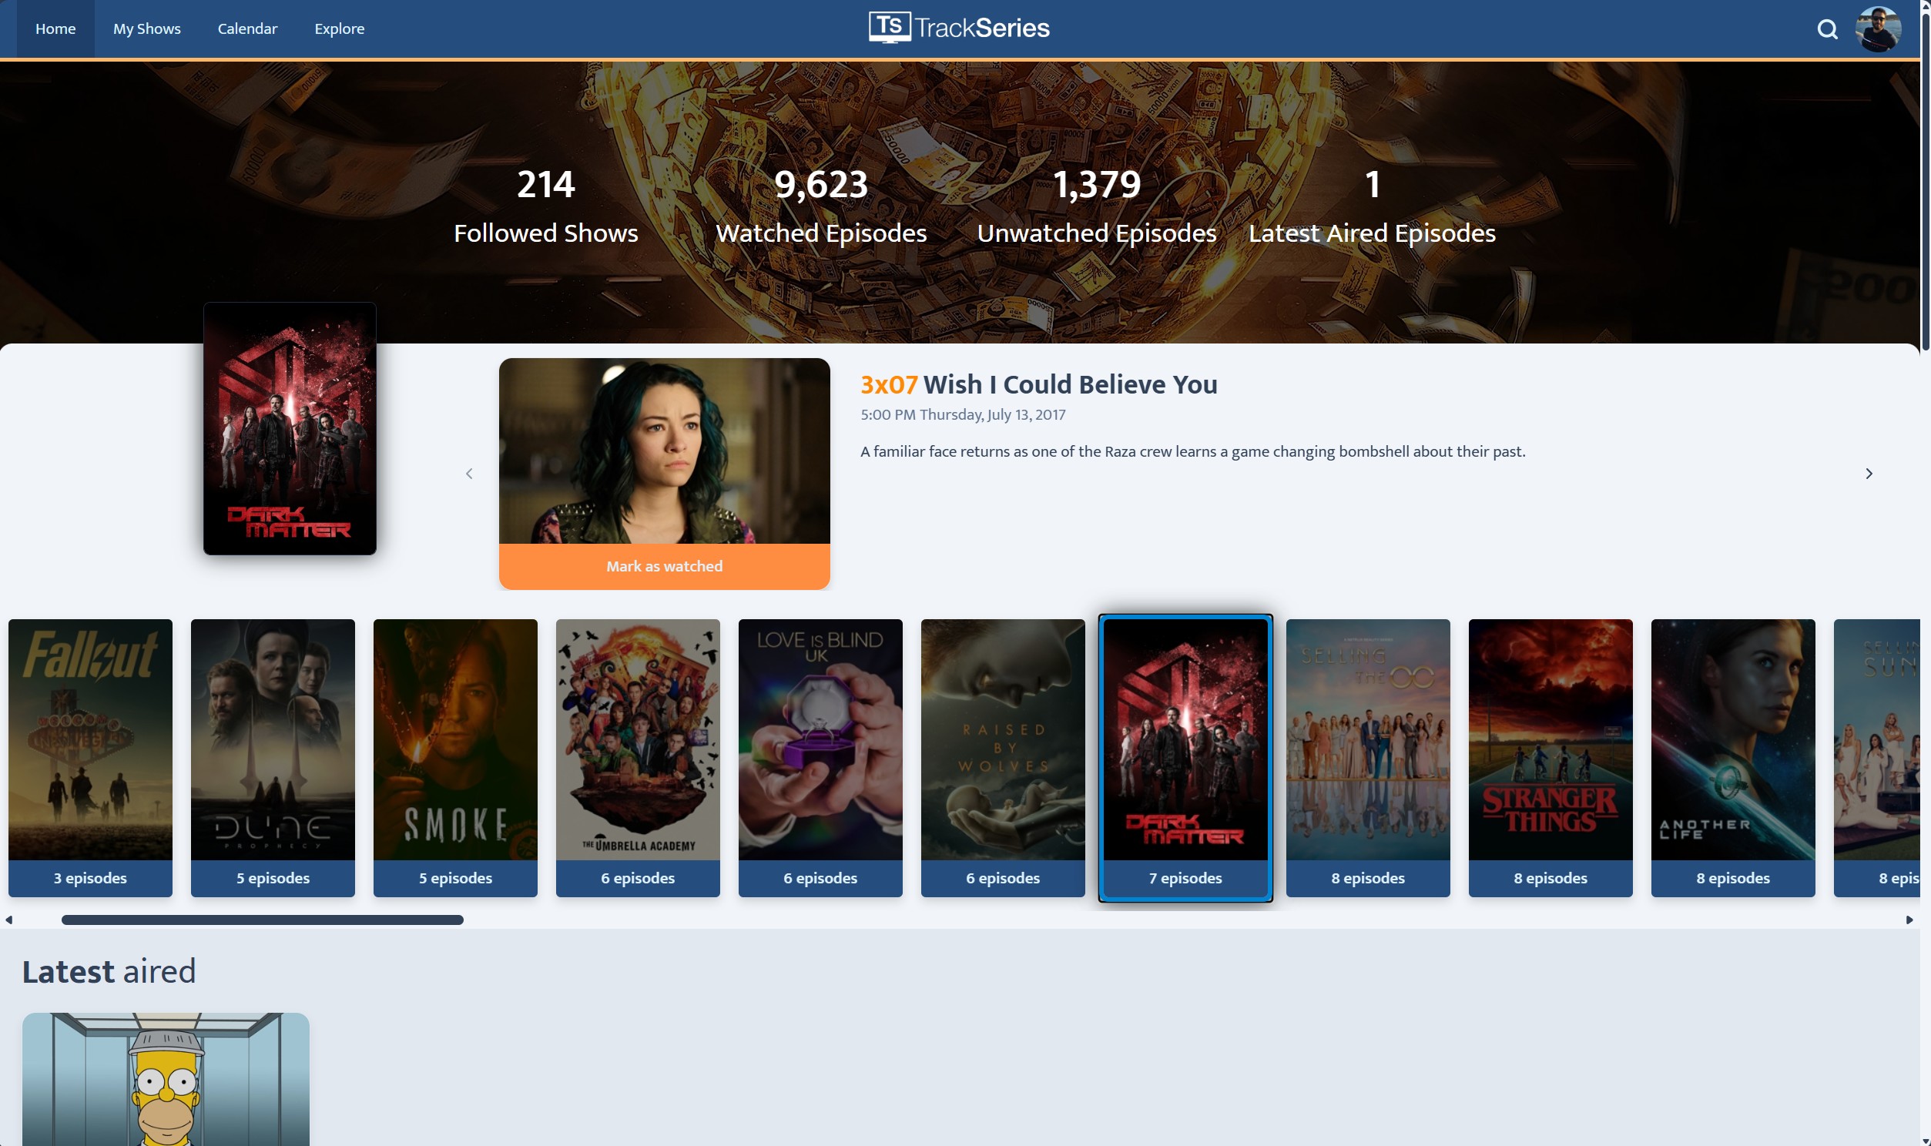
Task: Go to previous episode with left chevron
Action: [x=468, y=474]
